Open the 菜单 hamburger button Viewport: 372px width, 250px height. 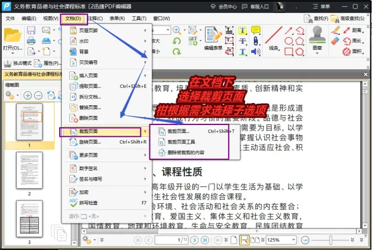pyautogui.click(x=321, y=6)
